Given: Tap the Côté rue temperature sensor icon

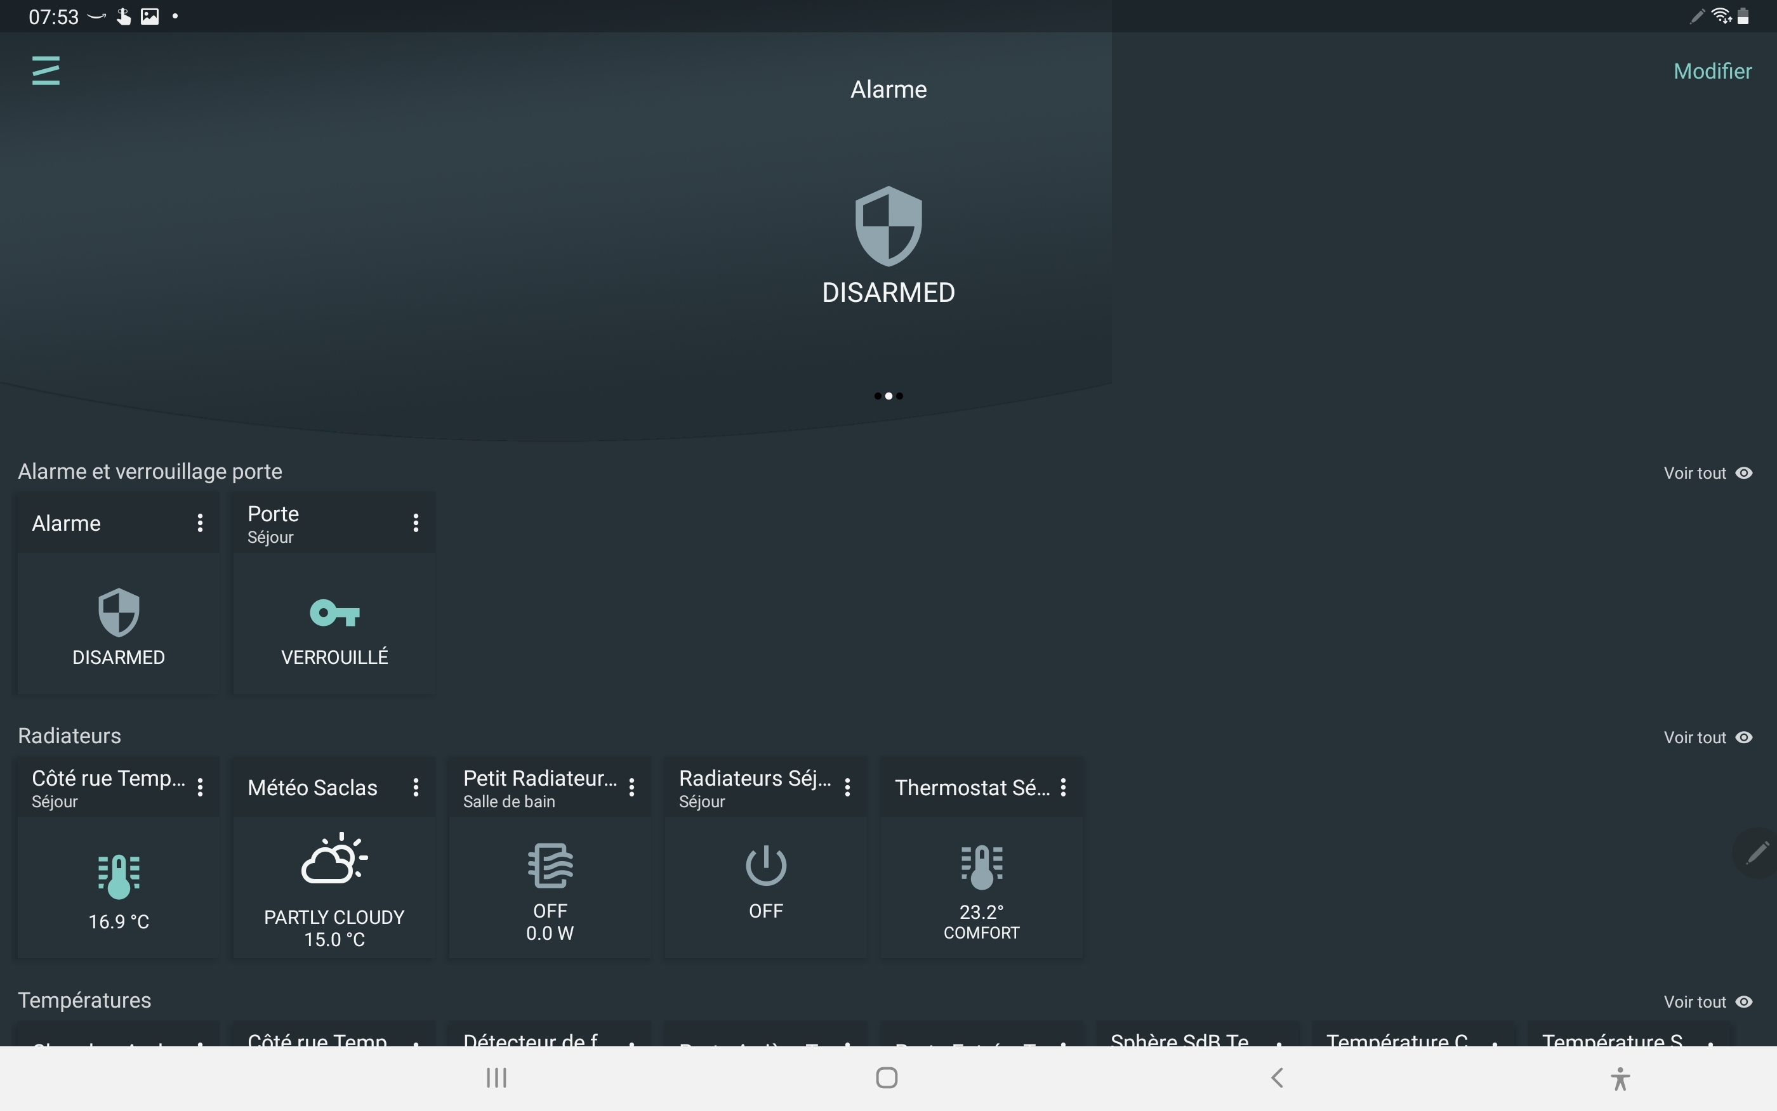Looking at the screenshot, I should point(119,876).
